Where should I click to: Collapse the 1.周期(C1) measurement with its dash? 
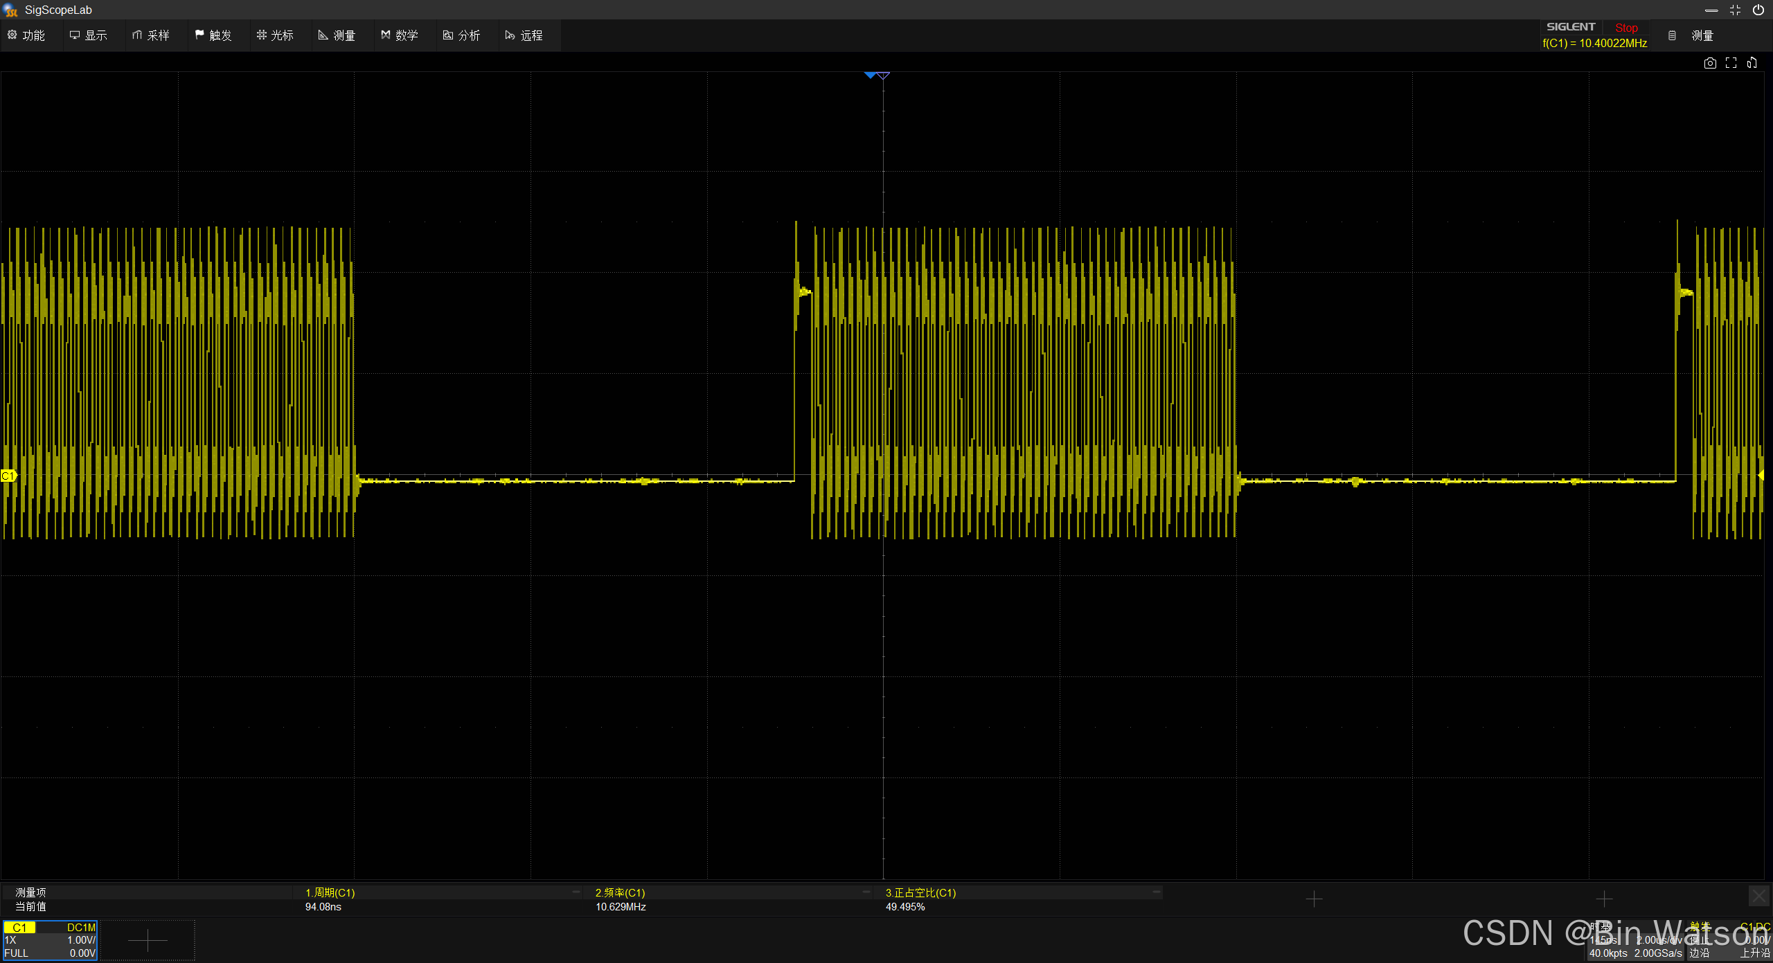coord(576,892)
